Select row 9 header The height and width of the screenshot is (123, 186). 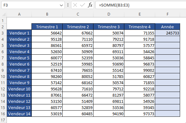(3, 71)
